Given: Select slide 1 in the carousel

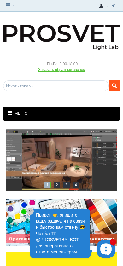Looking at the screenshot, I should (48, 185).
